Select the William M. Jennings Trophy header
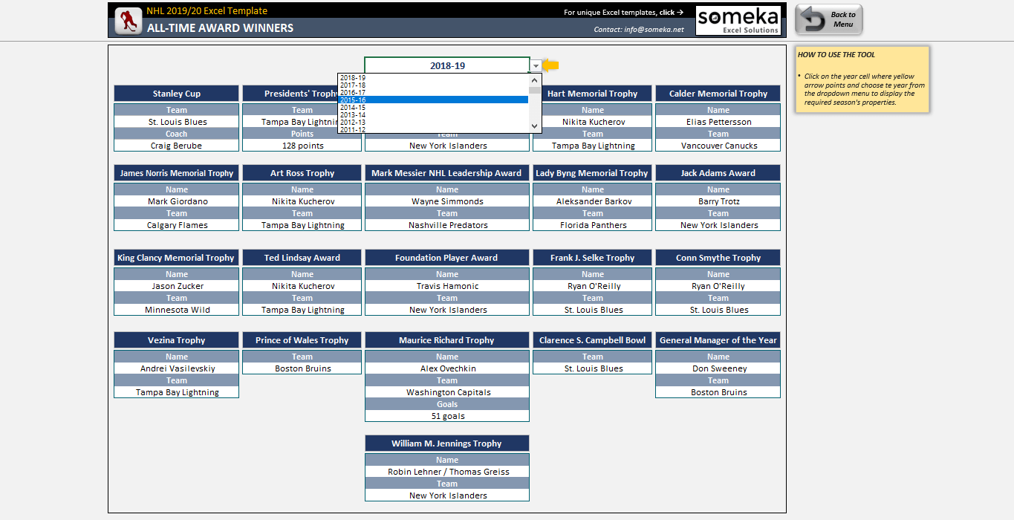 tap(447, 443)
